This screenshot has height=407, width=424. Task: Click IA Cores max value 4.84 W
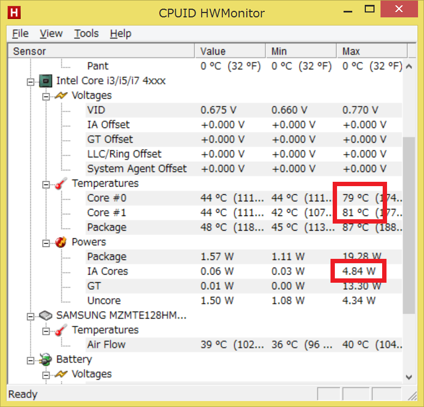tap(359, 271)
